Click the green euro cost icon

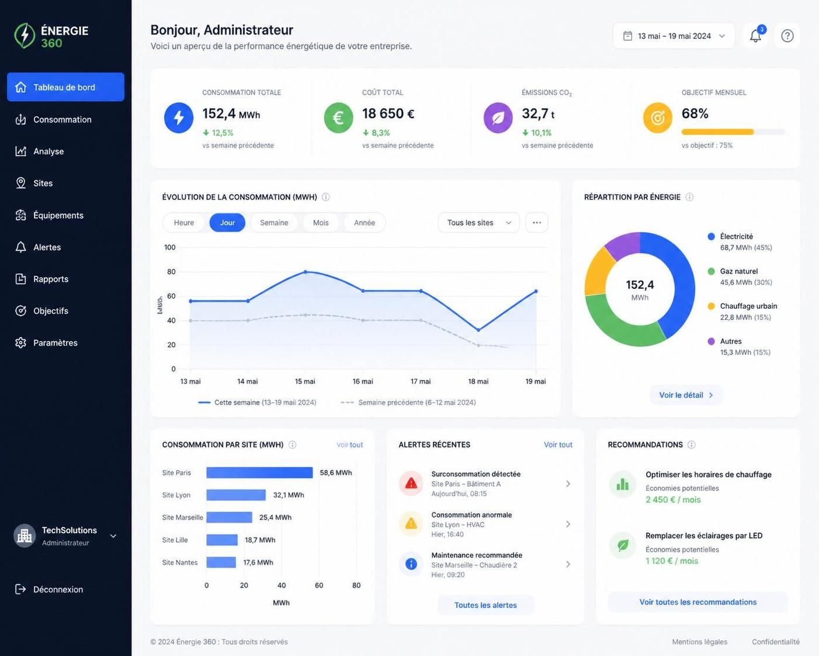tap(338, 118)
